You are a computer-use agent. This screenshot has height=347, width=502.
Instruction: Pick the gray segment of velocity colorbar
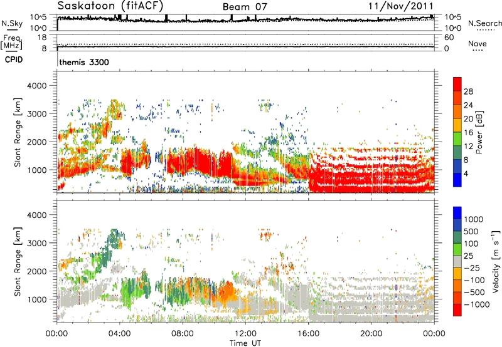(x=457, y=261)
